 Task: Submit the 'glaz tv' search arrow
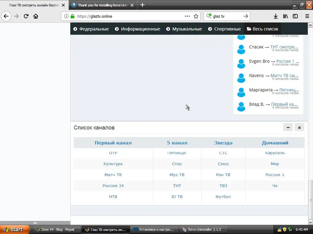pos(246,16)
